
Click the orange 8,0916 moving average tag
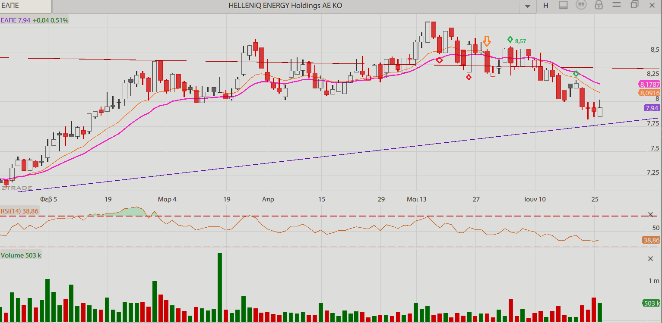pyautogui.click(x=649, y=93)
